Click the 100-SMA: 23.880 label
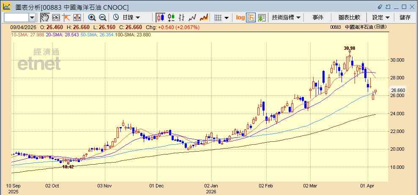418x195 pixels. point(132,35)
